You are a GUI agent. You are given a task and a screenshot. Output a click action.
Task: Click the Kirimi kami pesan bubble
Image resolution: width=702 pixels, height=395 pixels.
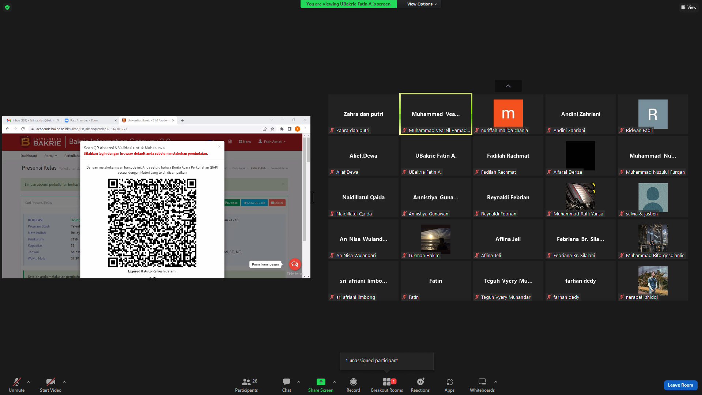click(265, 264)
